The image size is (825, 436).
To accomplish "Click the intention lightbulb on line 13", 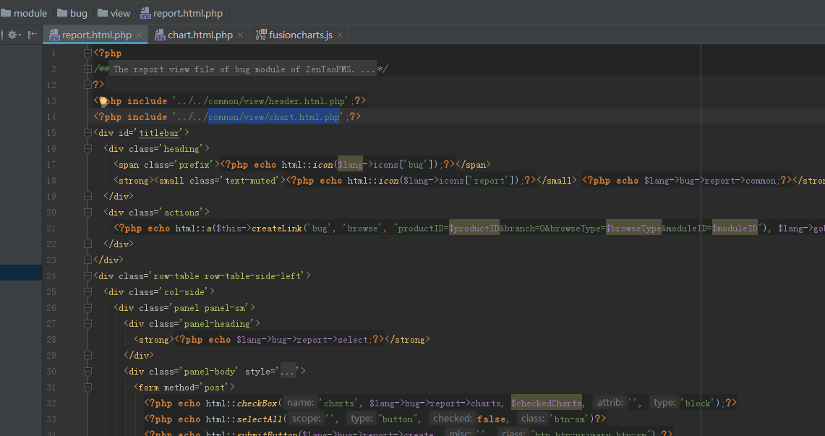I will click(x=103, y=101).
